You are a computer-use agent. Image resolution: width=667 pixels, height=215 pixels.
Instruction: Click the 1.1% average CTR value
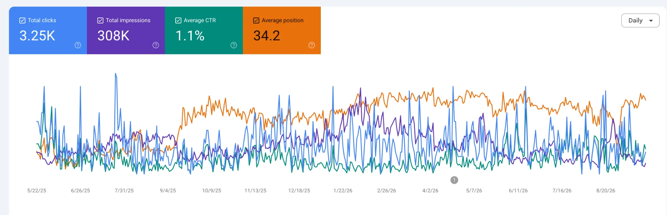[x=190, y=35]
